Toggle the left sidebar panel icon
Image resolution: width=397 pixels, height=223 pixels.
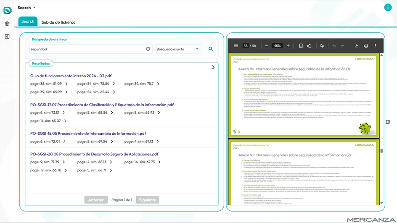(x=7, y=37)
